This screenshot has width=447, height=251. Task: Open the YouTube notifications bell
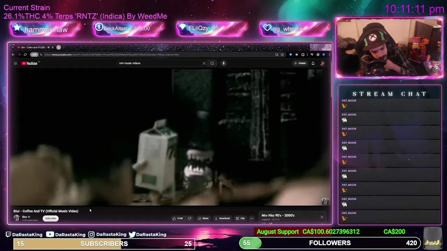click(313, 63)
